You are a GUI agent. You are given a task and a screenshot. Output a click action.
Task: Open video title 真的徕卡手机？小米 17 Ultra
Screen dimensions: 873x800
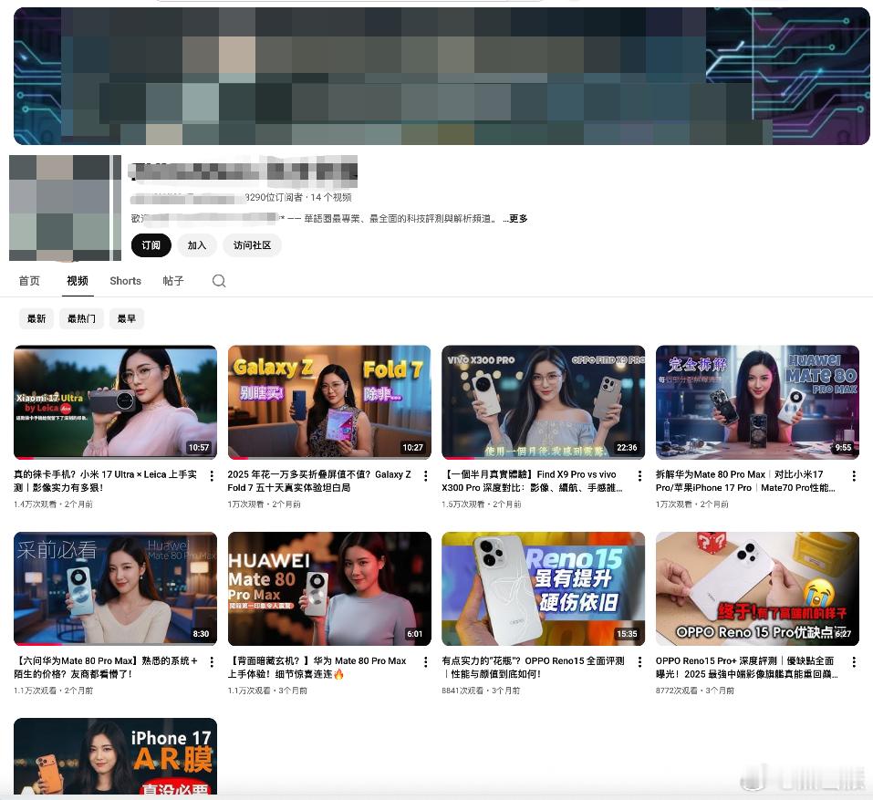[x=105, y=481]
